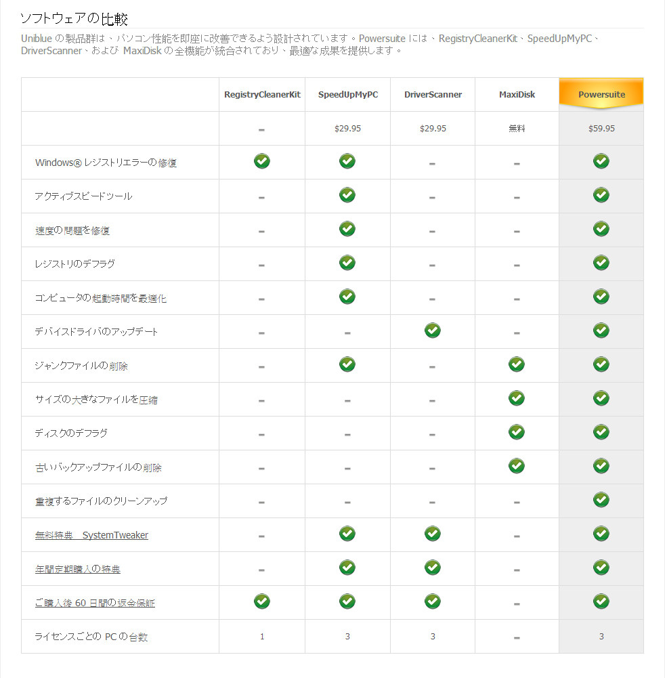Click the 速度の問題を修復 row label
The image size is (665, 678).
pyautogui.click(x=72, y=230)
